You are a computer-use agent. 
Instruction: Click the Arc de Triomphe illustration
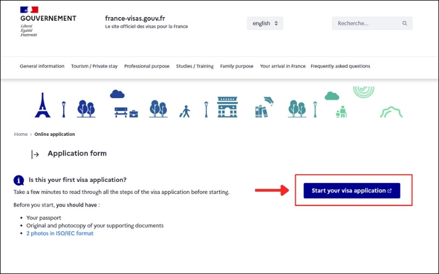(227, 107)
